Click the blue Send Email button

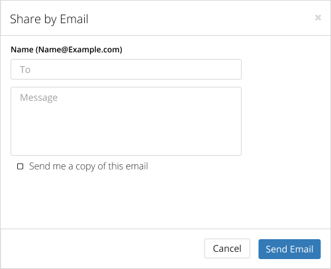click(289, 249)
